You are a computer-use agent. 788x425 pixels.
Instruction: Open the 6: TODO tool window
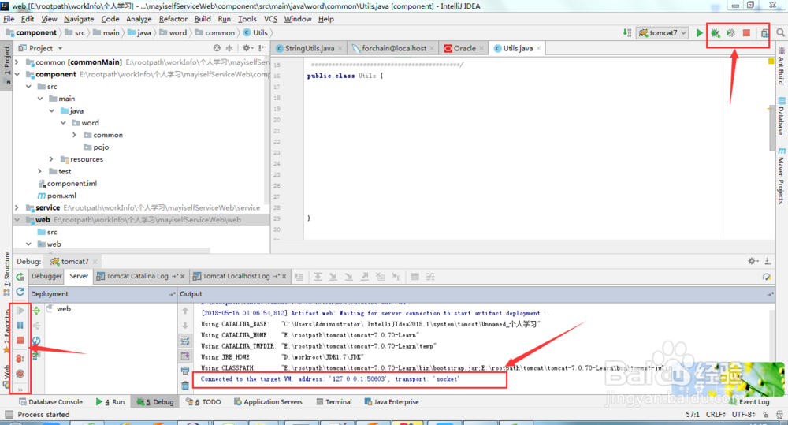tap(203, 402)
